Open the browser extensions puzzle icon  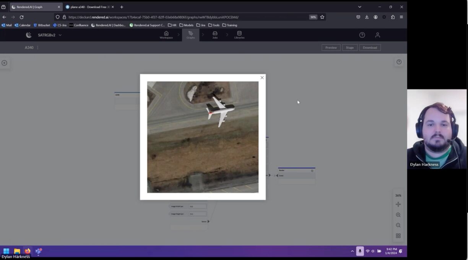click(393, 17)
